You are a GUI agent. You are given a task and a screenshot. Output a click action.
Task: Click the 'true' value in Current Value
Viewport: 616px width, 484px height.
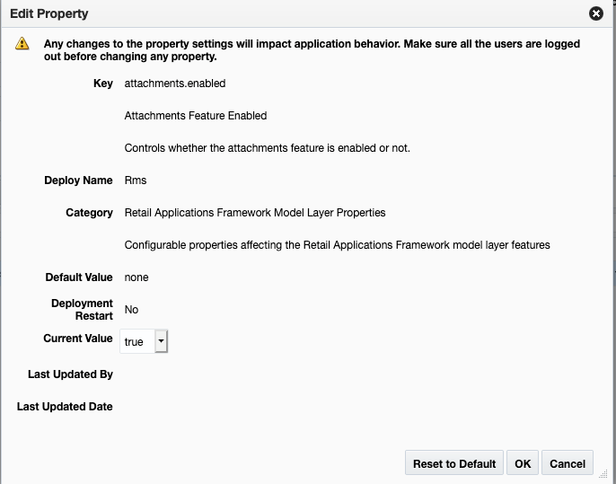pyautogui.click(x=135, y=342)
